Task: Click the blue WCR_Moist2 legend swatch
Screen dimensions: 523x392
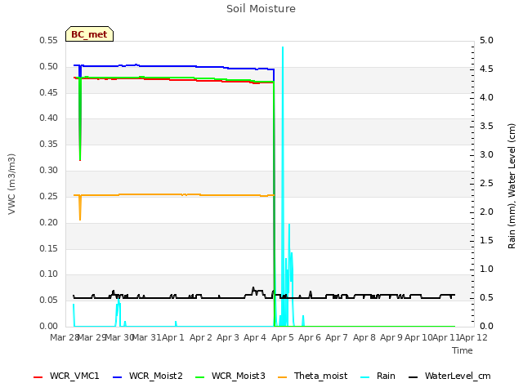Action: tap(118, 377)
